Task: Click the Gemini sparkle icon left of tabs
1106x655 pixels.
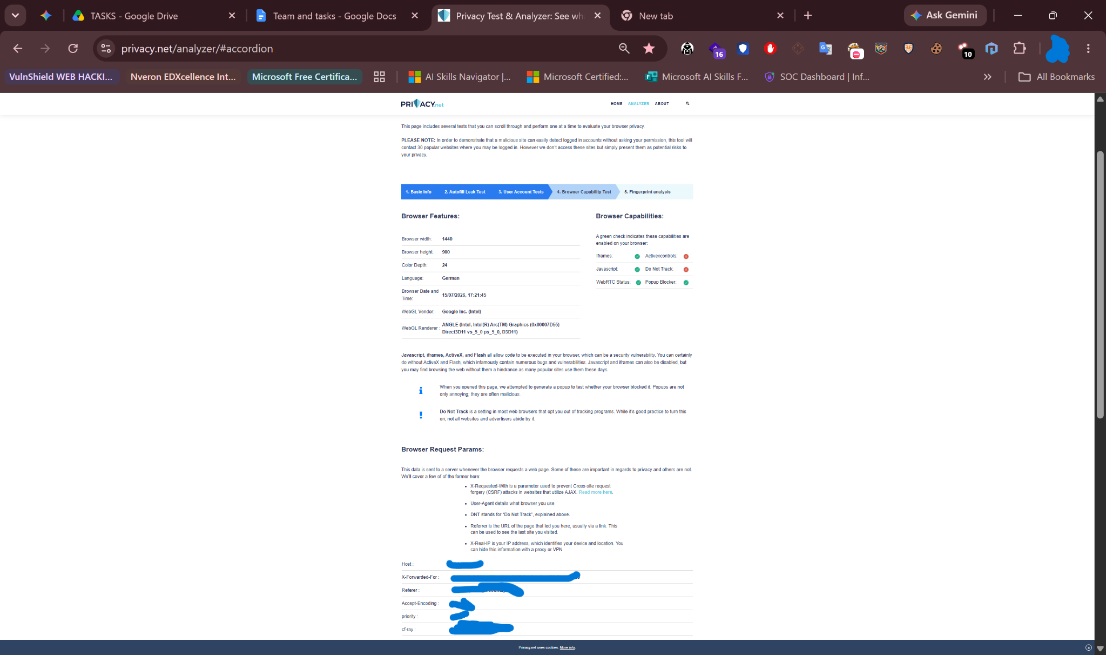Action: [46, 16]
